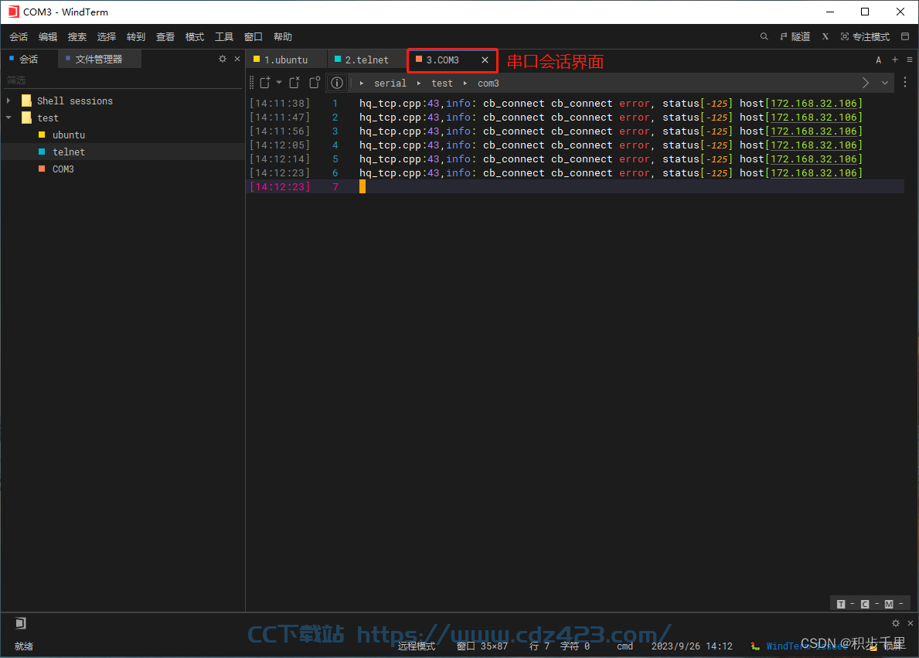Click the close session icon in toolbar

[294, 83]
